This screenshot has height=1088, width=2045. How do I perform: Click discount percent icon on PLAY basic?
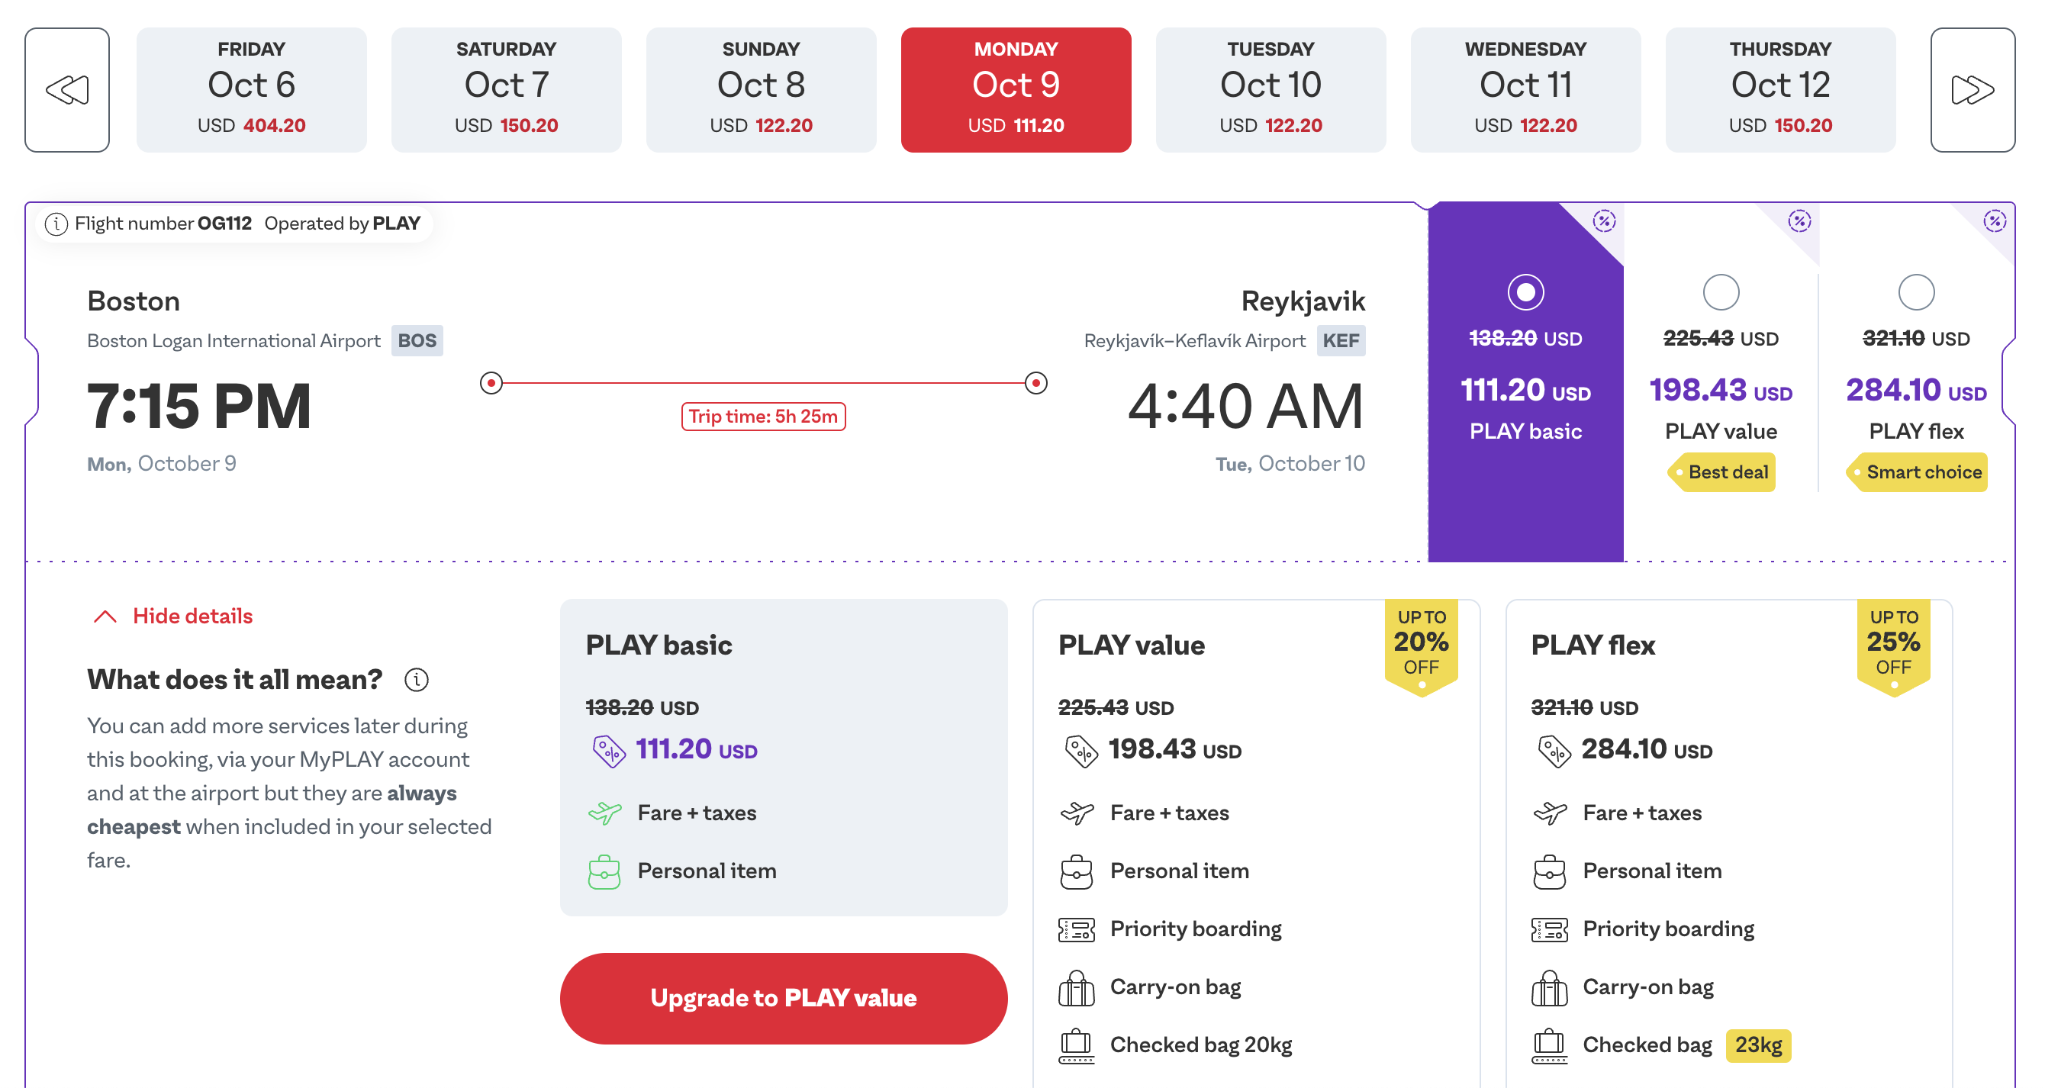pyautogui.click(x=1604, y=220)
